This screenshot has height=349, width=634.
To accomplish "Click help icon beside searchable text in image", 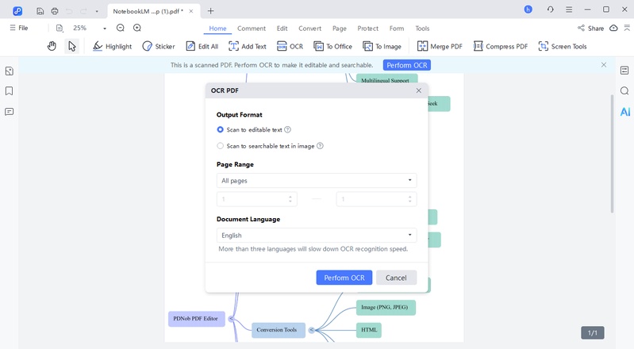I will pos(320,146).
